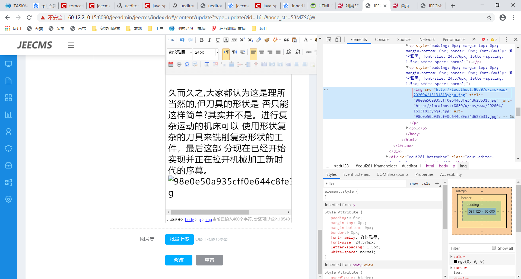Enable the Show all checkbox
This screenshot has height=279, width=521.
click(x=494, y=248)
